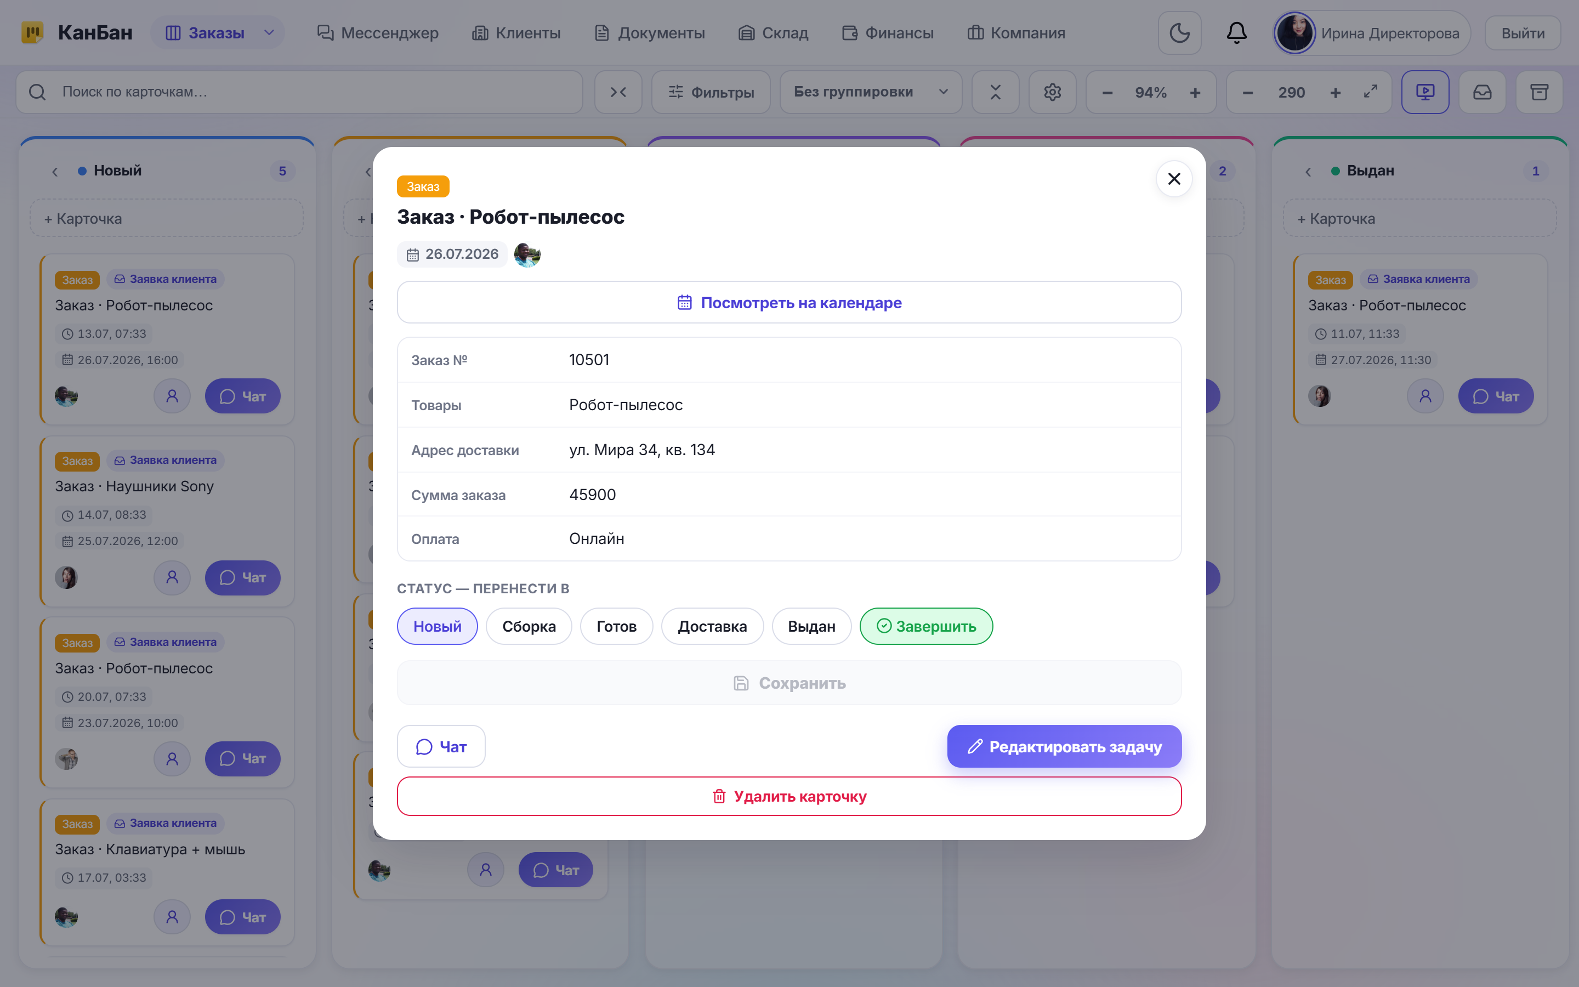1579x987 pixels.
Task: Open the archive box icon
Action: tap(1539, 92)
